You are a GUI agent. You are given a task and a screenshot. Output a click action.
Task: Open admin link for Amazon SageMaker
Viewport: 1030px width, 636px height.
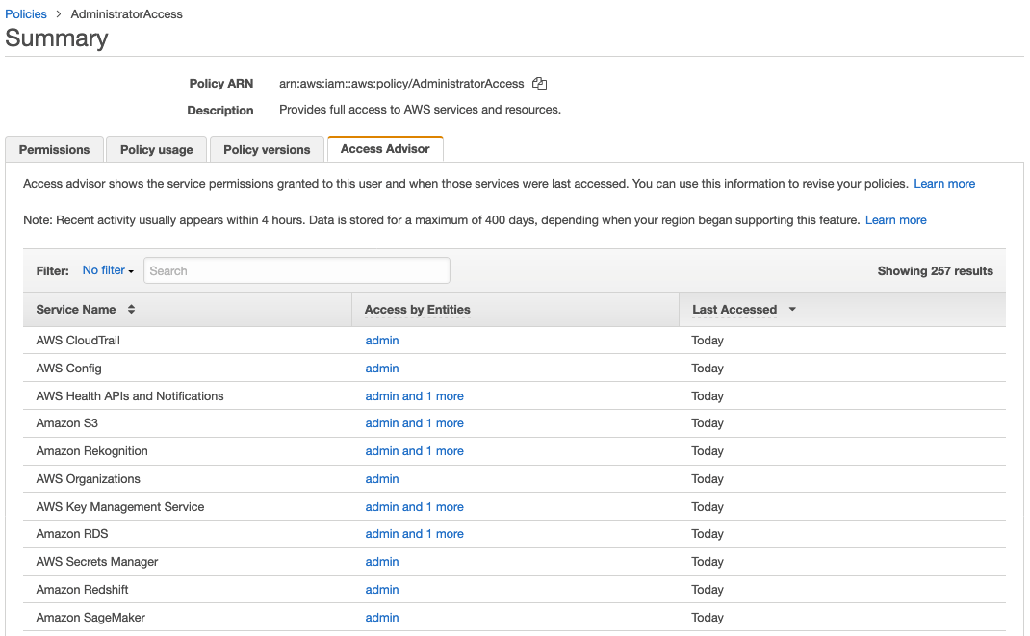(x=381, y=617)
